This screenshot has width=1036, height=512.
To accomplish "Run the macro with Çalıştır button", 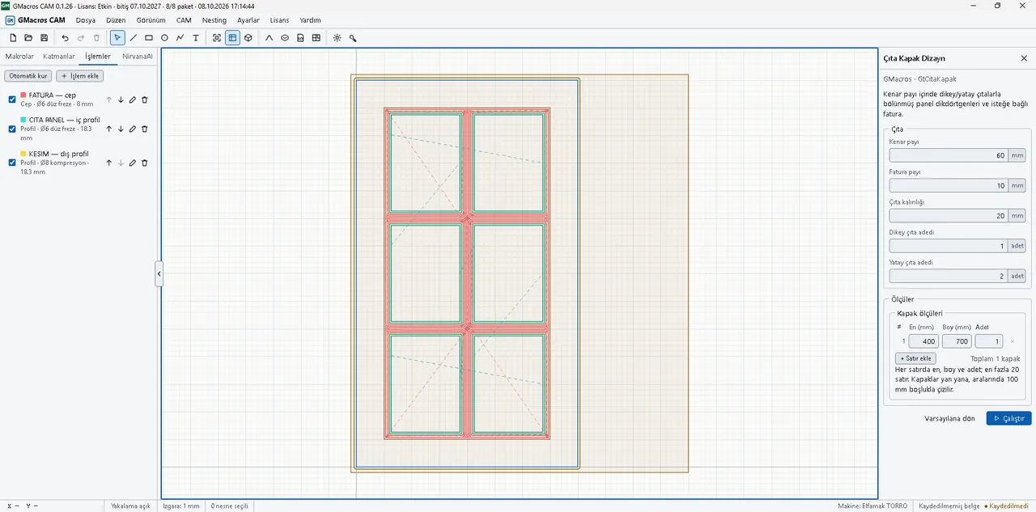I will tap(1008, 418).
